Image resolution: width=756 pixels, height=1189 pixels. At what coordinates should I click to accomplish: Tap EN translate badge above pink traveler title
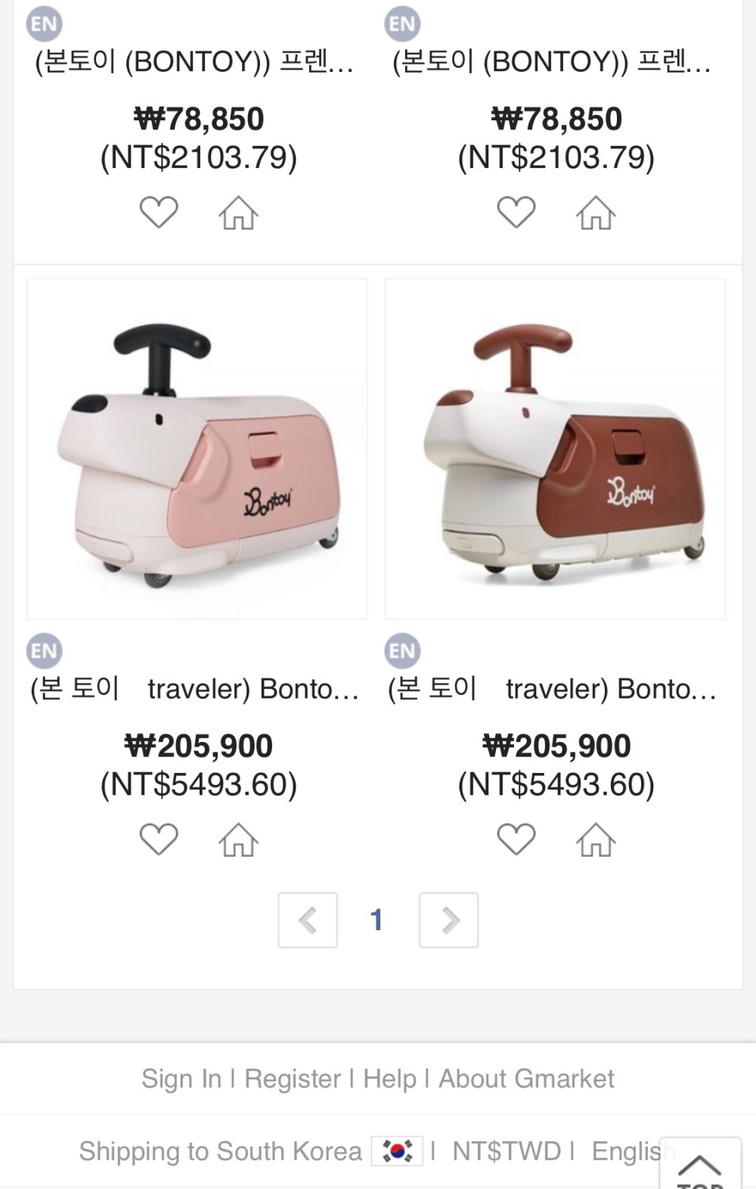pos(44,650)
